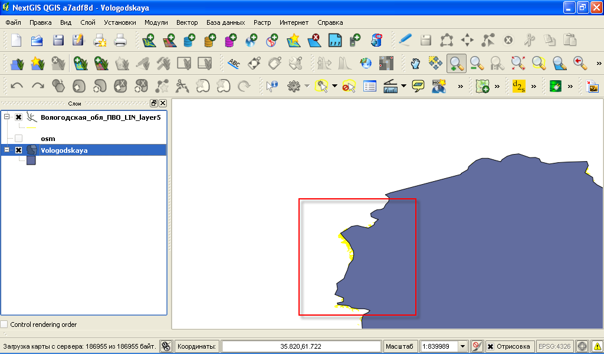The image size is (604, 354).
Task: Expand overflow chevron after the green plugin icon
Action: point(570,86)
